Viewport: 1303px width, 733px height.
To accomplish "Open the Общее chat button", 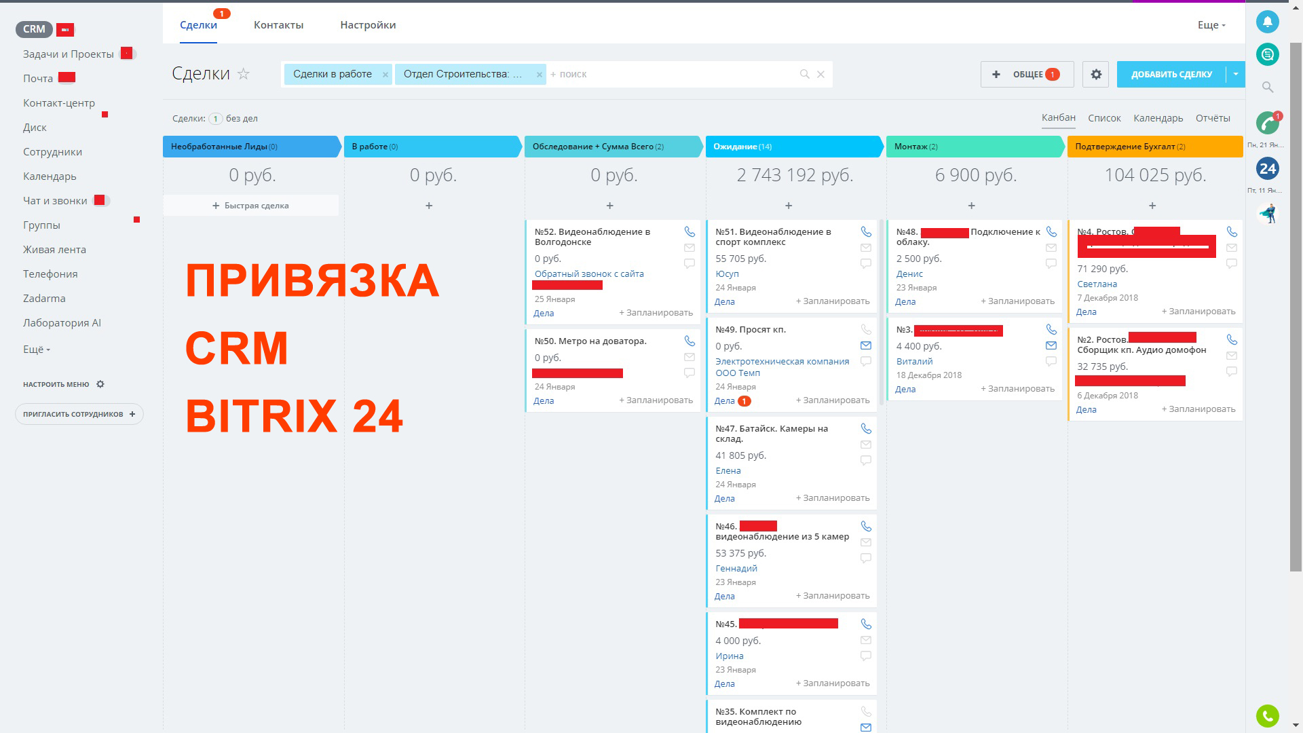I will click(1027, 75).
